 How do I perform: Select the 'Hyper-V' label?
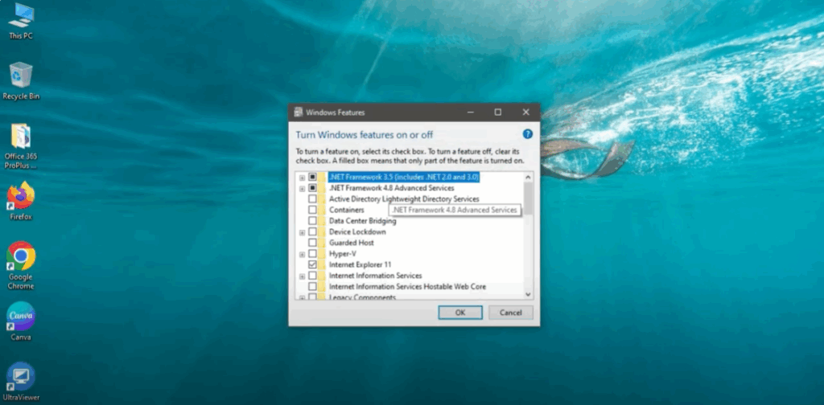343,254
